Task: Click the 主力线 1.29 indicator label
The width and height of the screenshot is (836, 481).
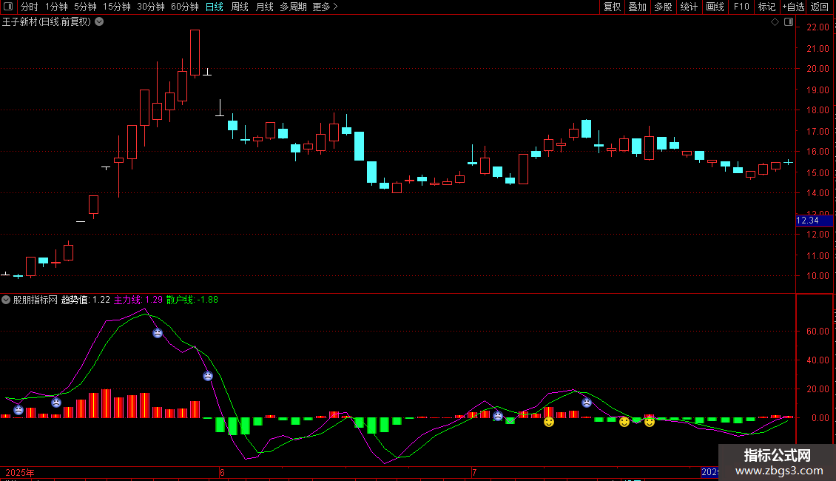Action: (x=138, y=300)
